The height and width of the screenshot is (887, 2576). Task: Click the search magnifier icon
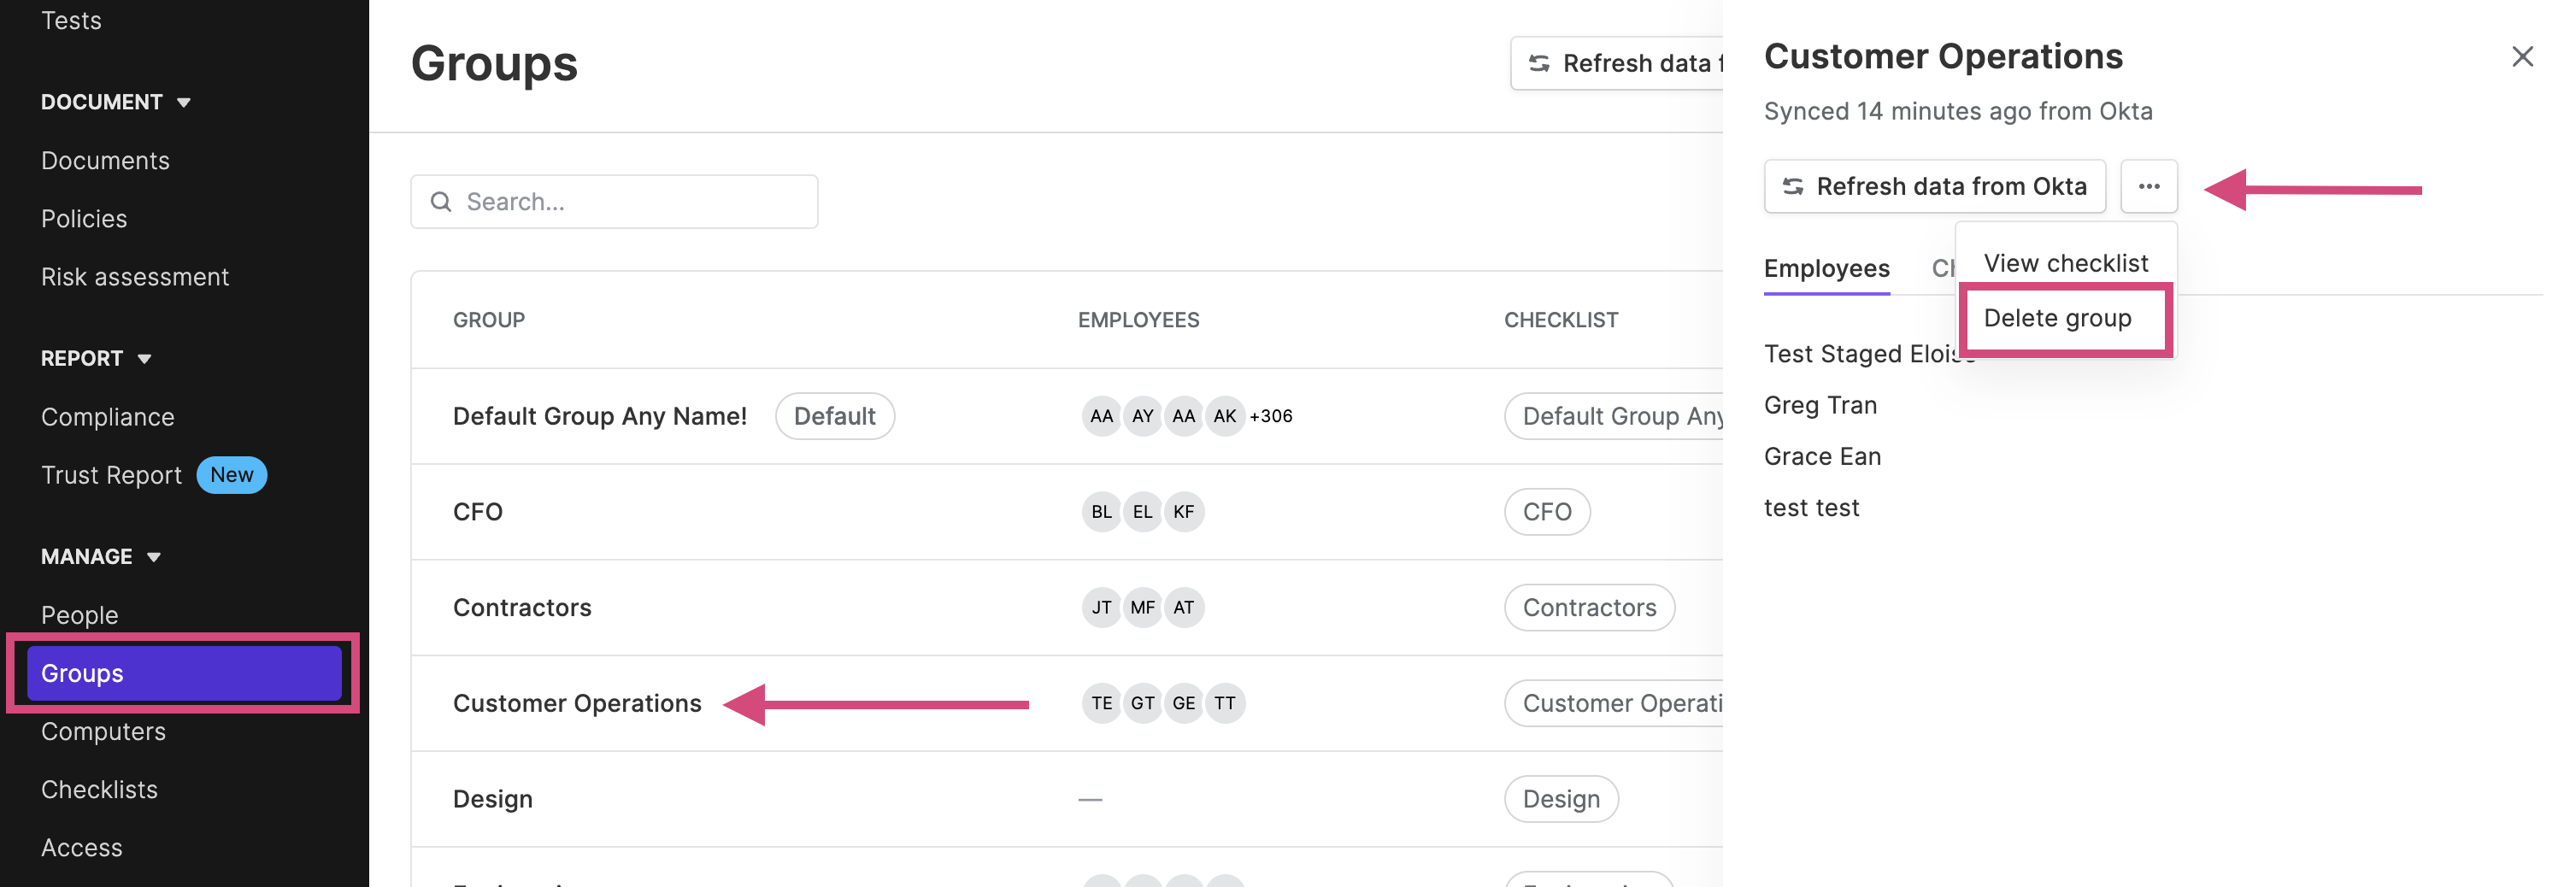(x=440, y=202)
